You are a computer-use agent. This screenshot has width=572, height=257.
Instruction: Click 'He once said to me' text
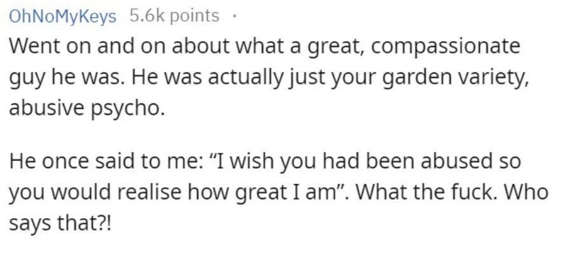103,162
